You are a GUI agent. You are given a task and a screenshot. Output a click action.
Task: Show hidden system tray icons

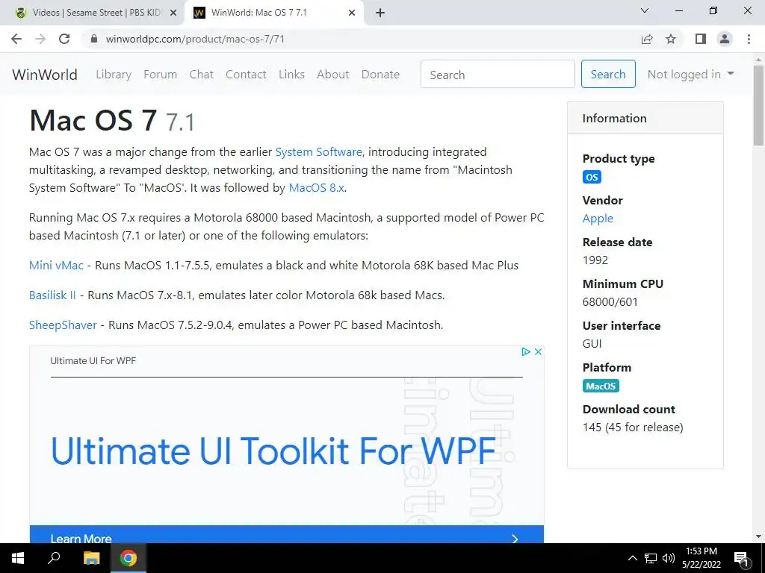[x=632, y=558]
